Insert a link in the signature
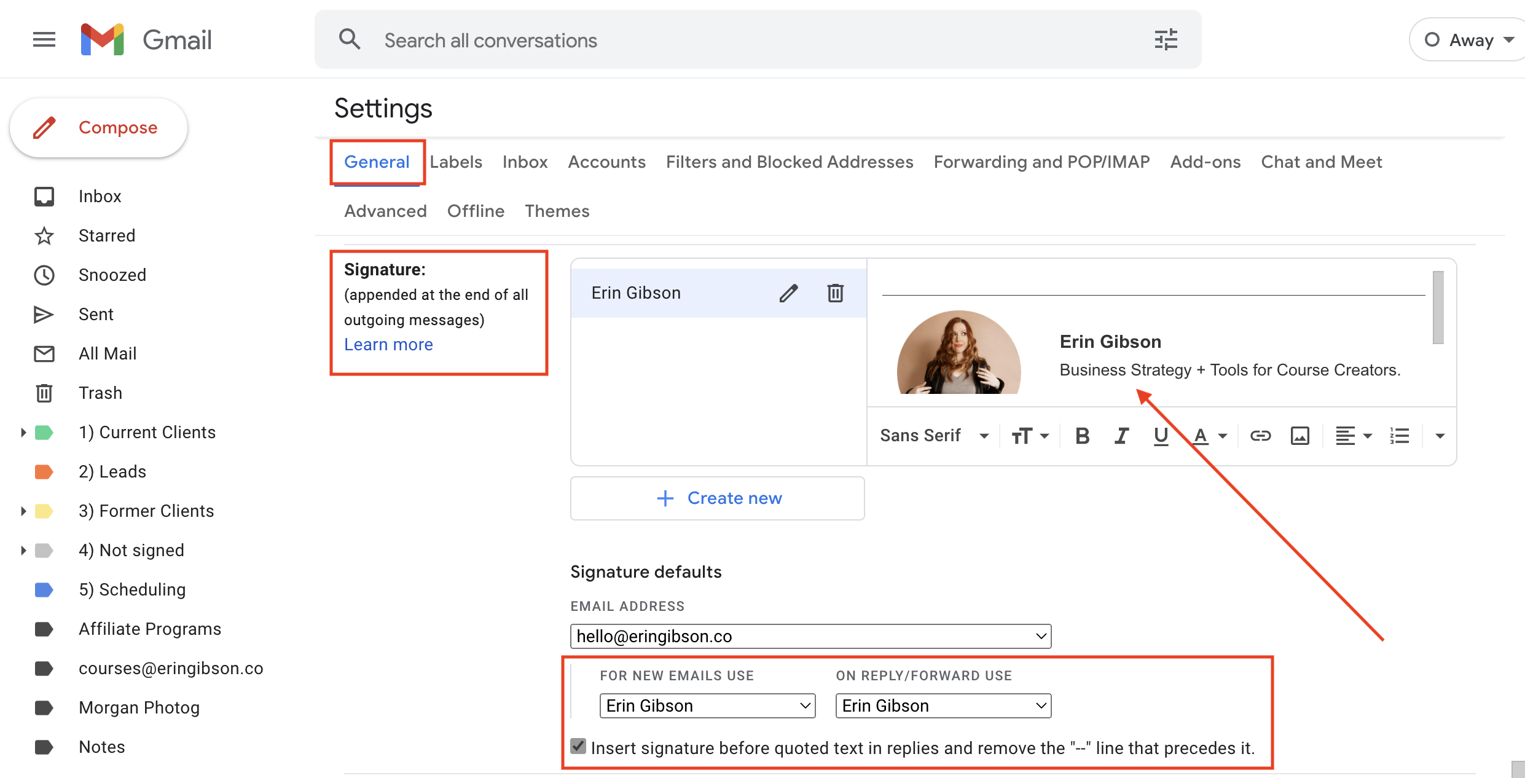1525x778 pixels. (x=1260, y=436)
